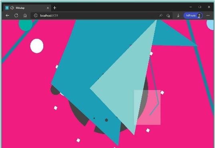This screenshot has width=215, height=148.
Task: Activate the Read aloud icon
Action: click(x=161, y=16)
